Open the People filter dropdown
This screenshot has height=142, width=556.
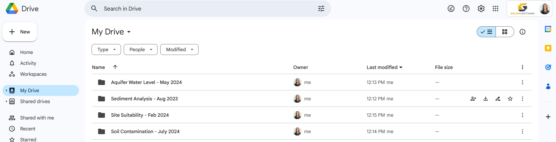[x=140, y=49]
